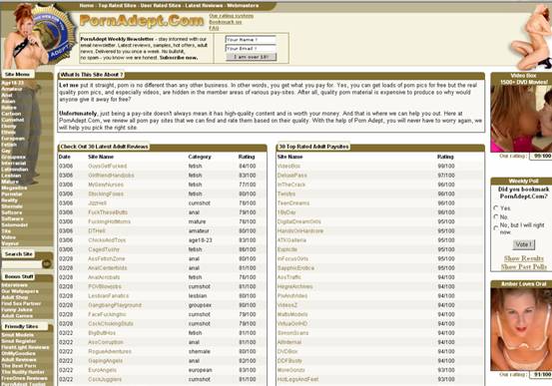Open the FAQ link
Screen dimensions: 552x386
[214, 28]
